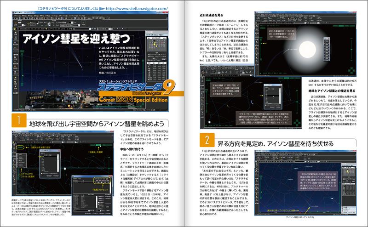Click the yellow crescent in Earth approach screenshot
368x227 pixels.
228,106
